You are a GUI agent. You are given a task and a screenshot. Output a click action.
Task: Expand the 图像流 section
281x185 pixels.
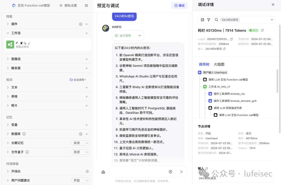(8, 59)
